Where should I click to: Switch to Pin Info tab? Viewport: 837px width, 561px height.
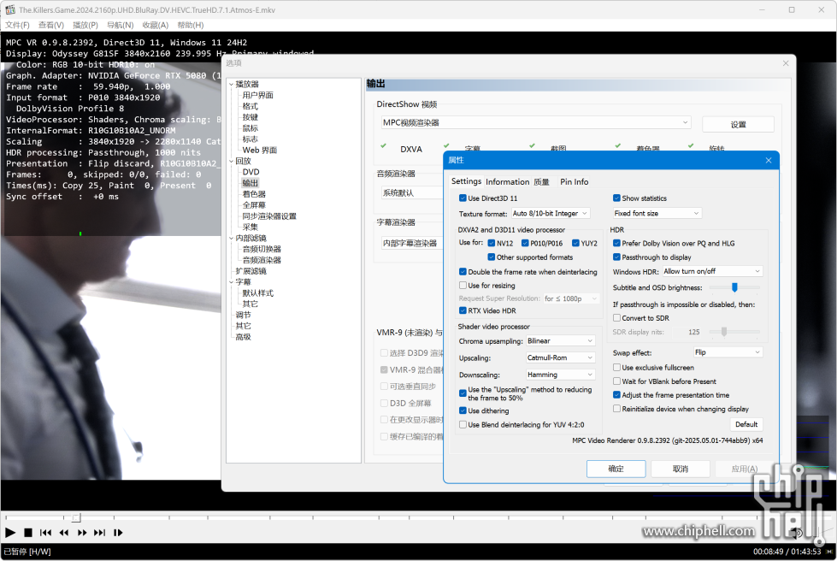[x=574, y=181]
